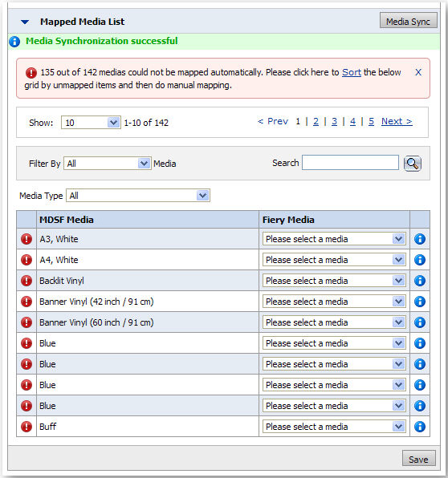The image size is (448, 478).
Task: Collapse the Mapped Media List section
Action: (25, 22)
